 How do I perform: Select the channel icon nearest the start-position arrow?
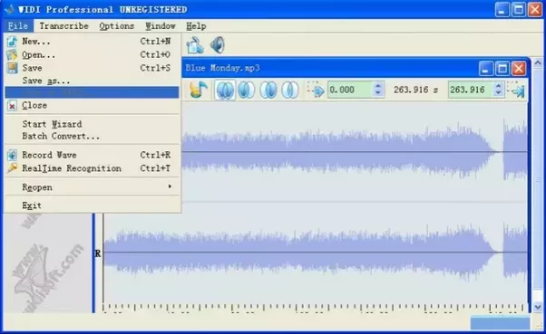click(x=289, y=90)
